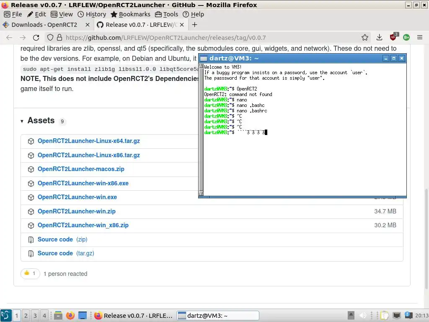Image resolution: width=429 pixels, height=322 pixels.
Task: Close the Release v0.0.7 tab
Action: 182,25
